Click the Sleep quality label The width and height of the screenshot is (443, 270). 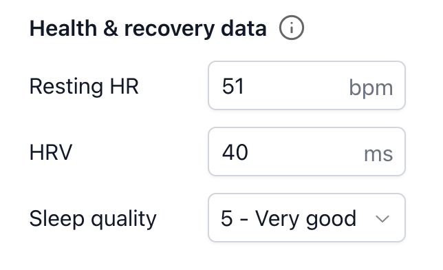pos(93,219)
